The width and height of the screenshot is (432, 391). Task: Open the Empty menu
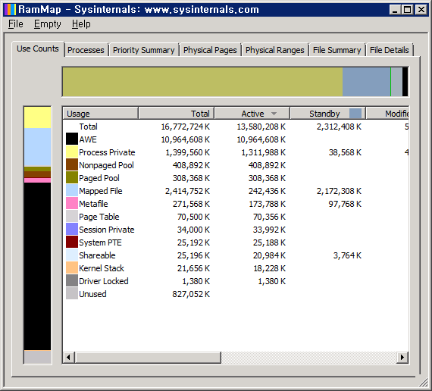pyautogui.click(x=48, y=24)
